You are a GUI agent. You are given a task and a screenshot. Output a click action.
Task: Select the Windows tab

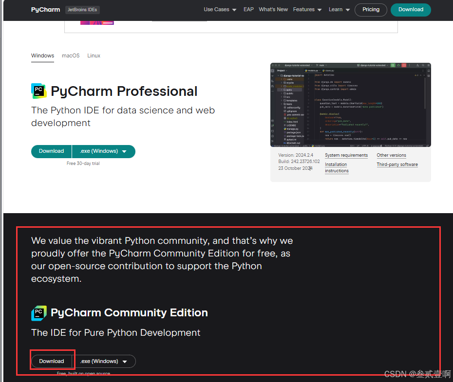click(x=42, y=55)
